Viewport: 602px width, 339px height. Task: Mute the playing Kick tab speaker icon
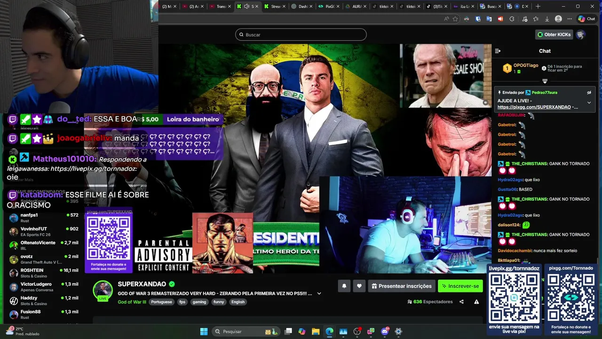[x=246, y=6]
